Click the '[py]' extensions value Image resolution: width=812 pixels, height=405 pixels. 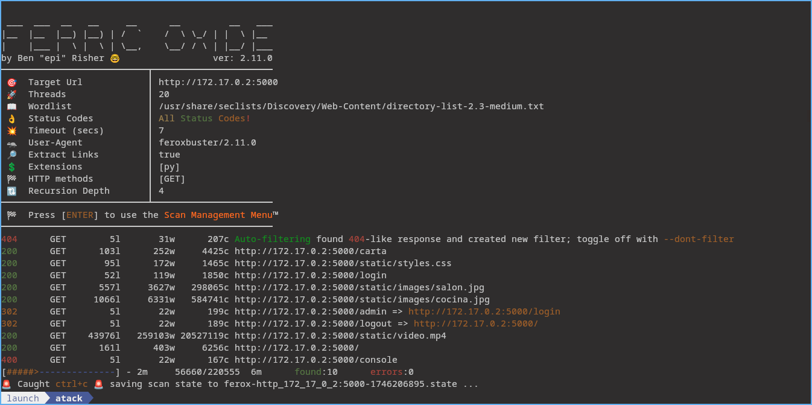coord(170,167)
